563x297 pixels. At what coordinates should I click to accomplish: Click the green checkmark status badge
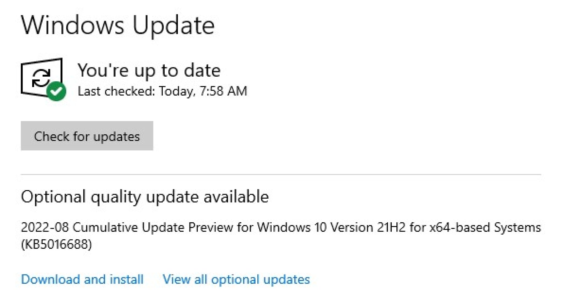click(56, 91)
